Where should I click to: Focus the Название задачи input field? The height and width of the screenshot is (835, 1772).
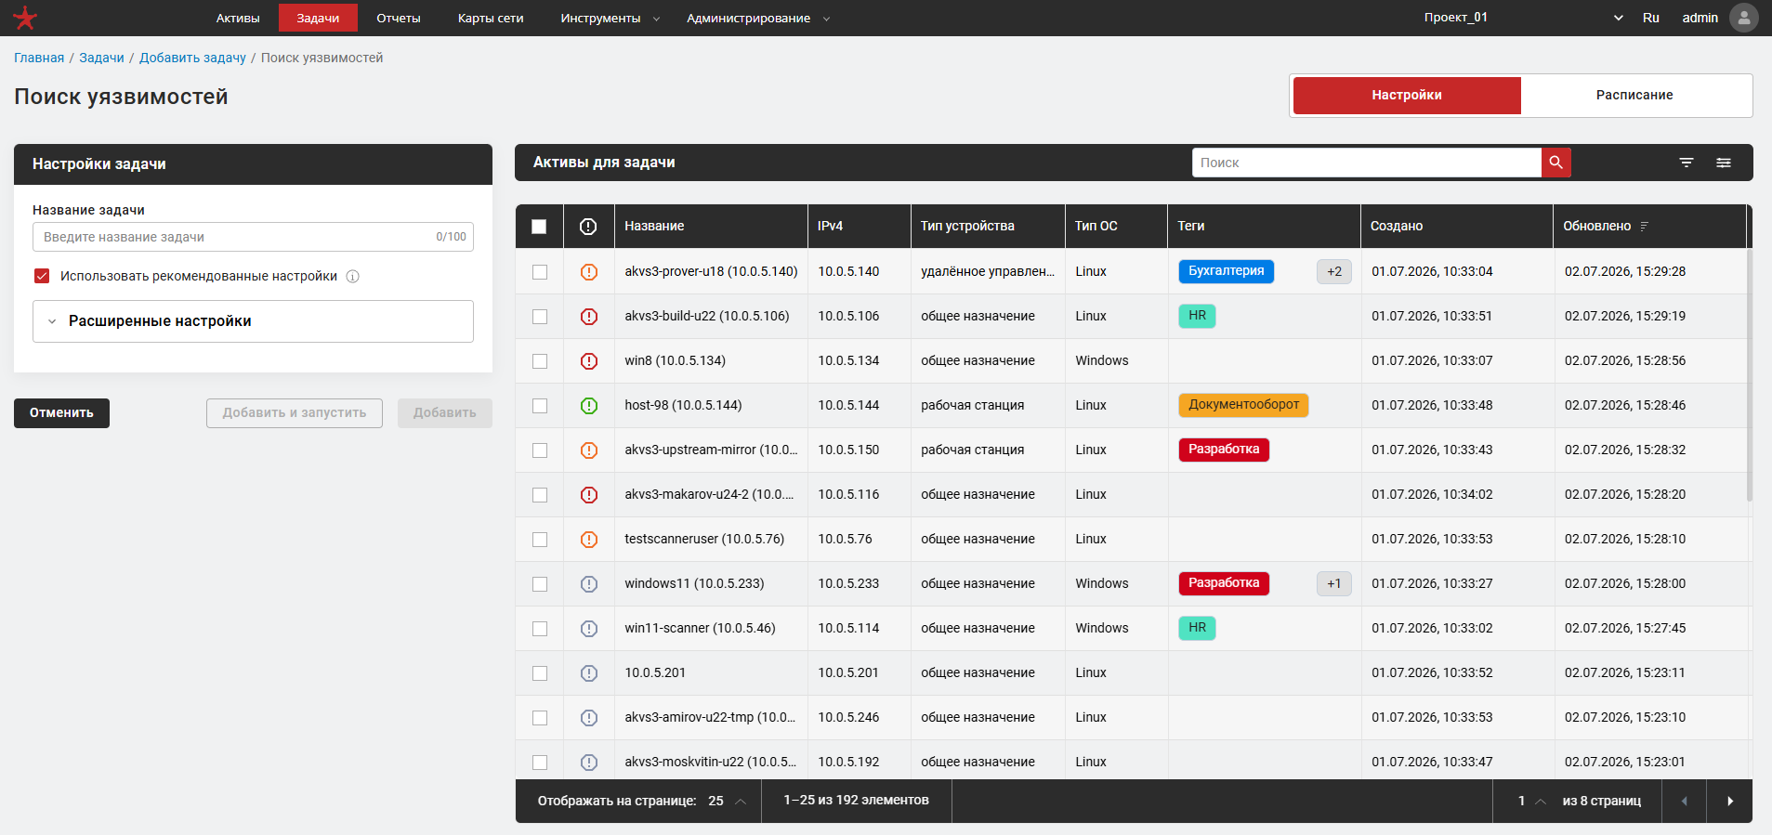click(x=253, y=237)
